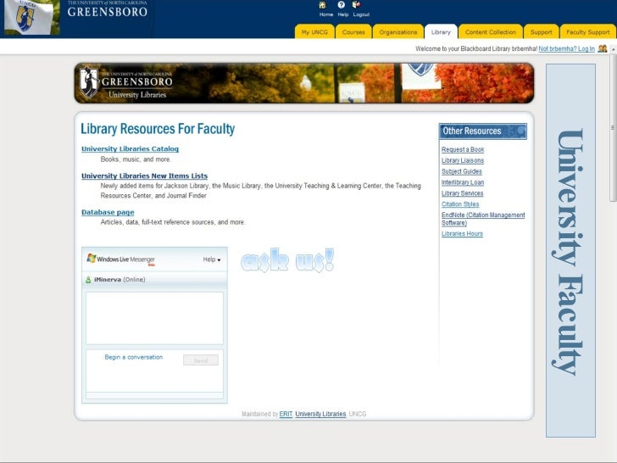Open the Library Liaisons link

[463, 160]
